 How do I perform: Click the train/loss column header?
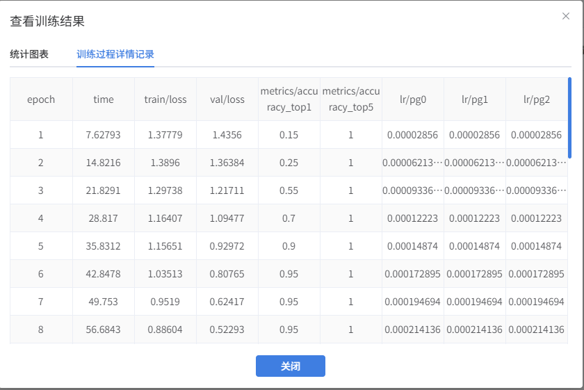pos(165,99)
